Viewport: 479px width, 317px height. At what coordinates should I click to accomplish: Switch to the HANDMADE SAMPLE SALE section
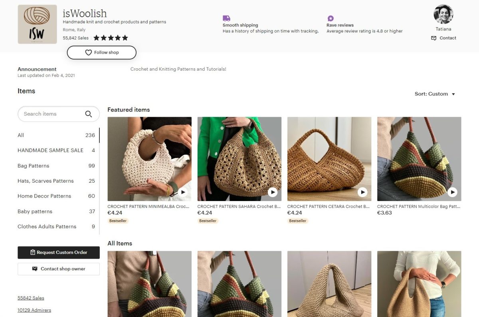(x=51, y=150)
